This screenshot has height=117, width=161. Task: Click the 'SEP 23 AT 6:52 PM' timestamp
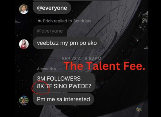[82, 59]
